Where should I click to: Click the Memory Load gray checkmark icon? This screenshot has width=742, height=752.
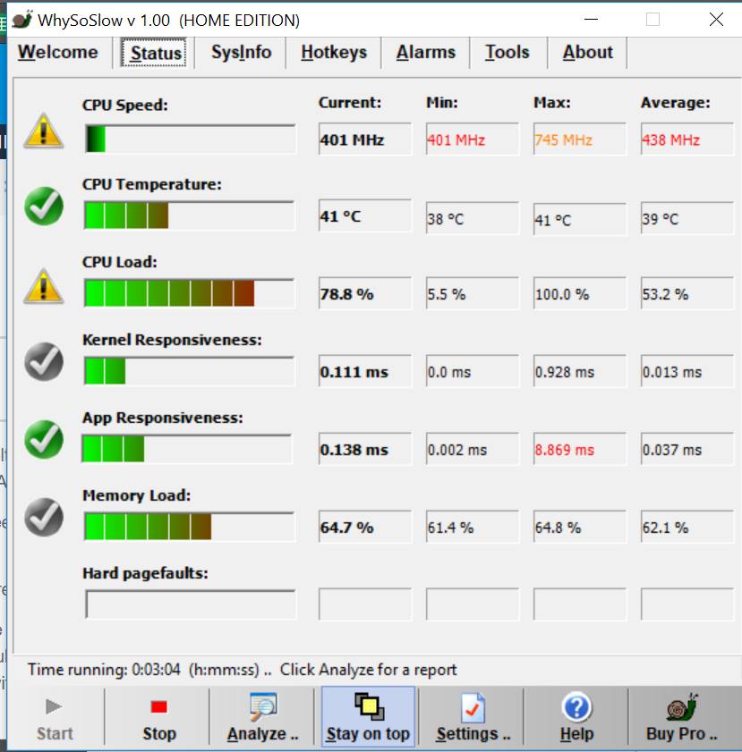click(x=44, y=518)
